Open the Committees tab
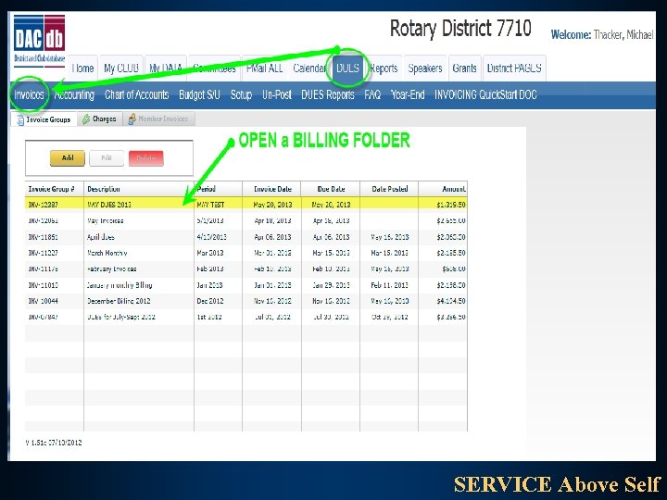 pos(214,69)
